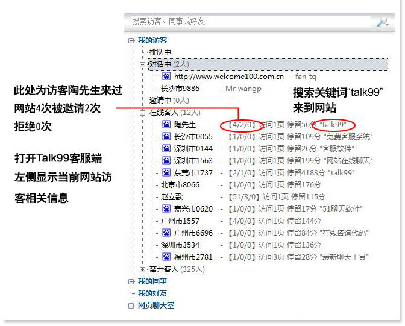Screen dimensions: 405x326
Task: Open the 我的好友 section label
Action: [152, 293]
